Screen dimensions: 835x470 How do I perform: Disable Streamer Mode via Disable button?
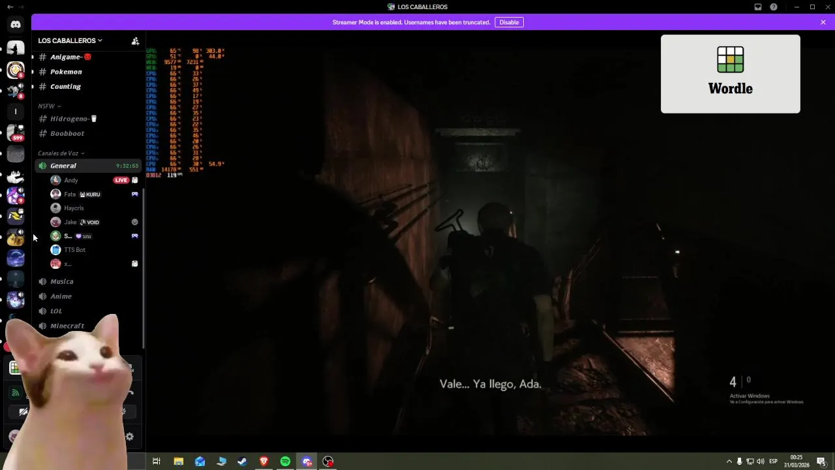click(x=509, y=22)
